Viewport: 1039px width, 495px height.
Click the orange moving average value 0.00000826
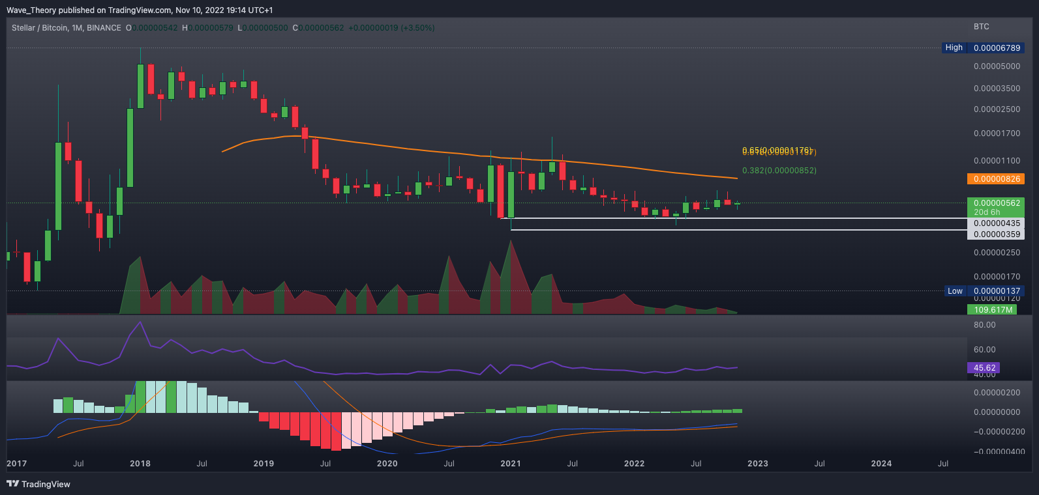coord(996,179)
